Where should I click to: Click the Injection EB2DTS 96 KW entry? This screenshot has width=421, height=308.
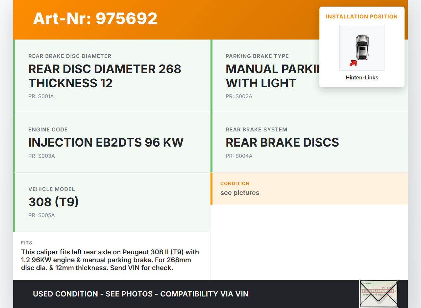tap(106, 142)
